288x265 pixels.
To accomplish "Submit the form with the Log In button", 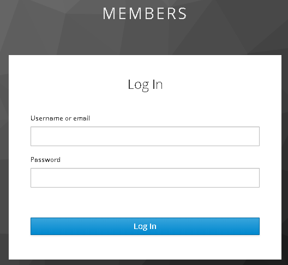I will click(x=145, y=226).
